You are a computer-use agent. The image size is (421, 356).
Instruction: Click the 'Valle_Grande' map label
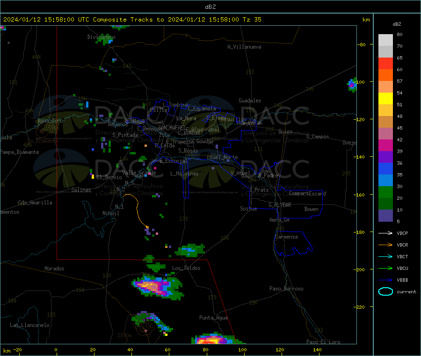pyautogui.click(x=139, y=173)
